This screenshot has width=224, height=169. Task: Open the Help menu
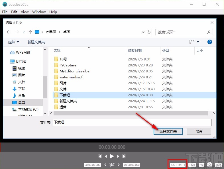53,12
